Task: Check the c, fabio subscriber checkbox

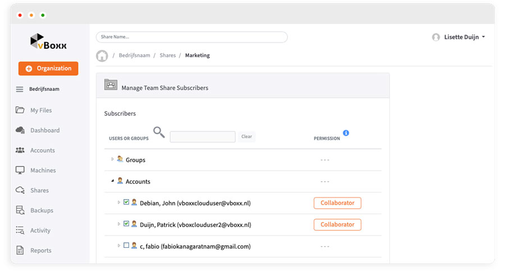Action: [x=126, y=245]
